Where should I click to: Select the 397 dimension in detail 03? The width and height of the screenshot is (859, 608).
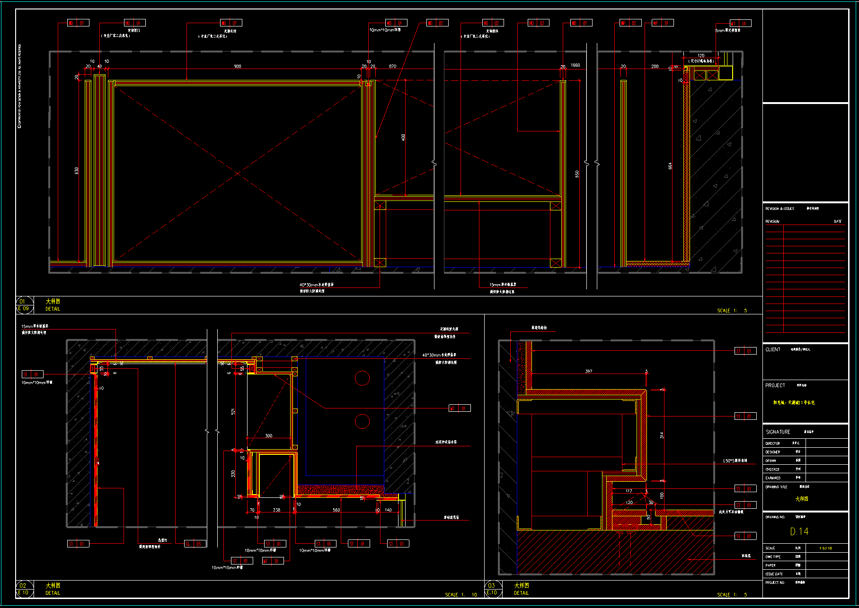click(x=589, y=371)
